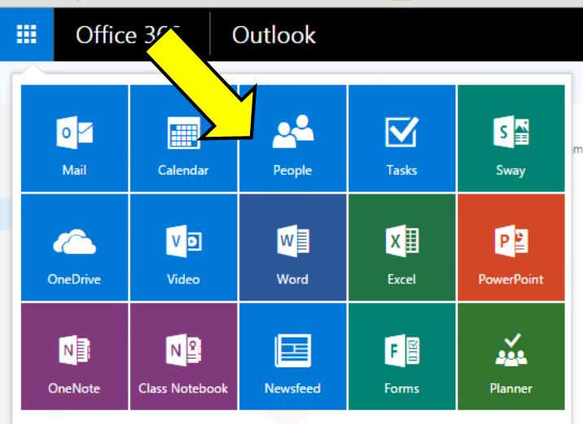
Task: Launch the Forms app tile
Action: 402,356
